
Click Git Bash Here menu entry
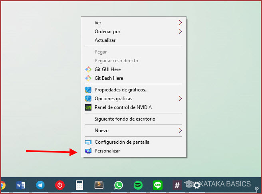coord(109,78)
